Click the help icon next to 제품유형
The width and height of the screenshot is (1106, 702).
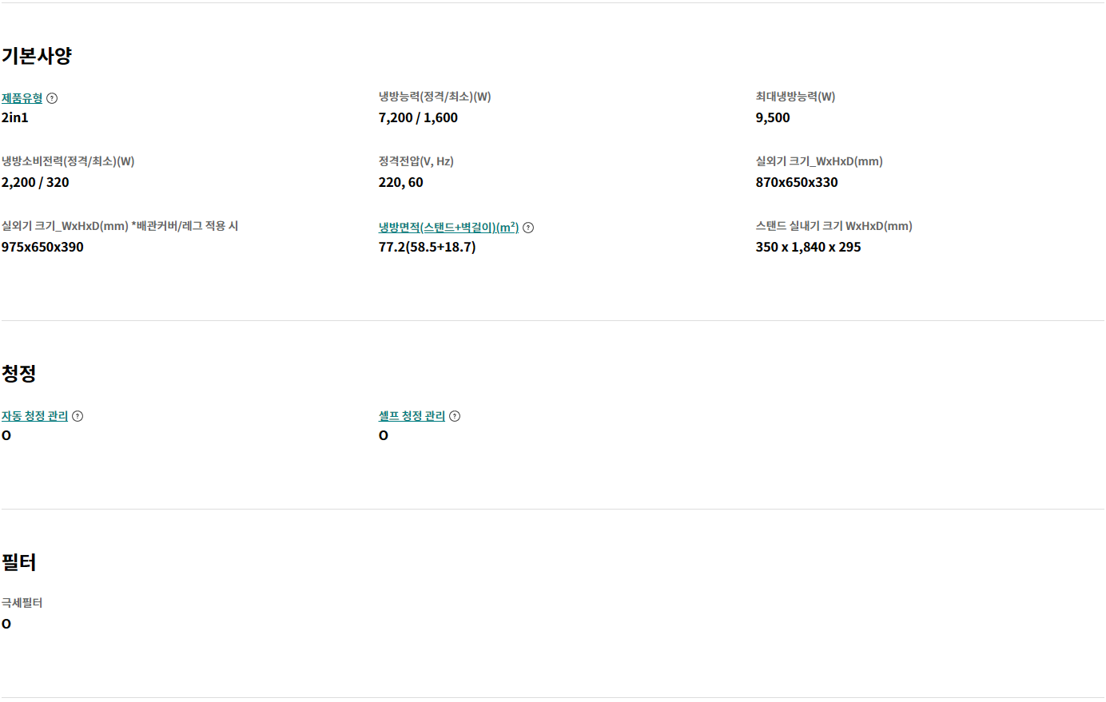(52, 98)
